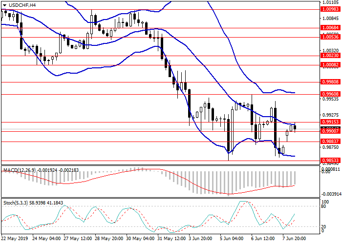Click the last candlestick on the chart
This screenshot has width=342, height=244.
coord(295,128)
